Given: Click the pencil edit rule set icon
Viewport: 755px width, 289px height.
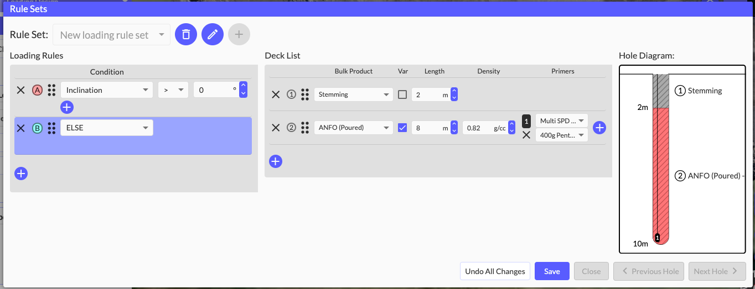Looking at the screenshot, I should [x=213, y=35].
